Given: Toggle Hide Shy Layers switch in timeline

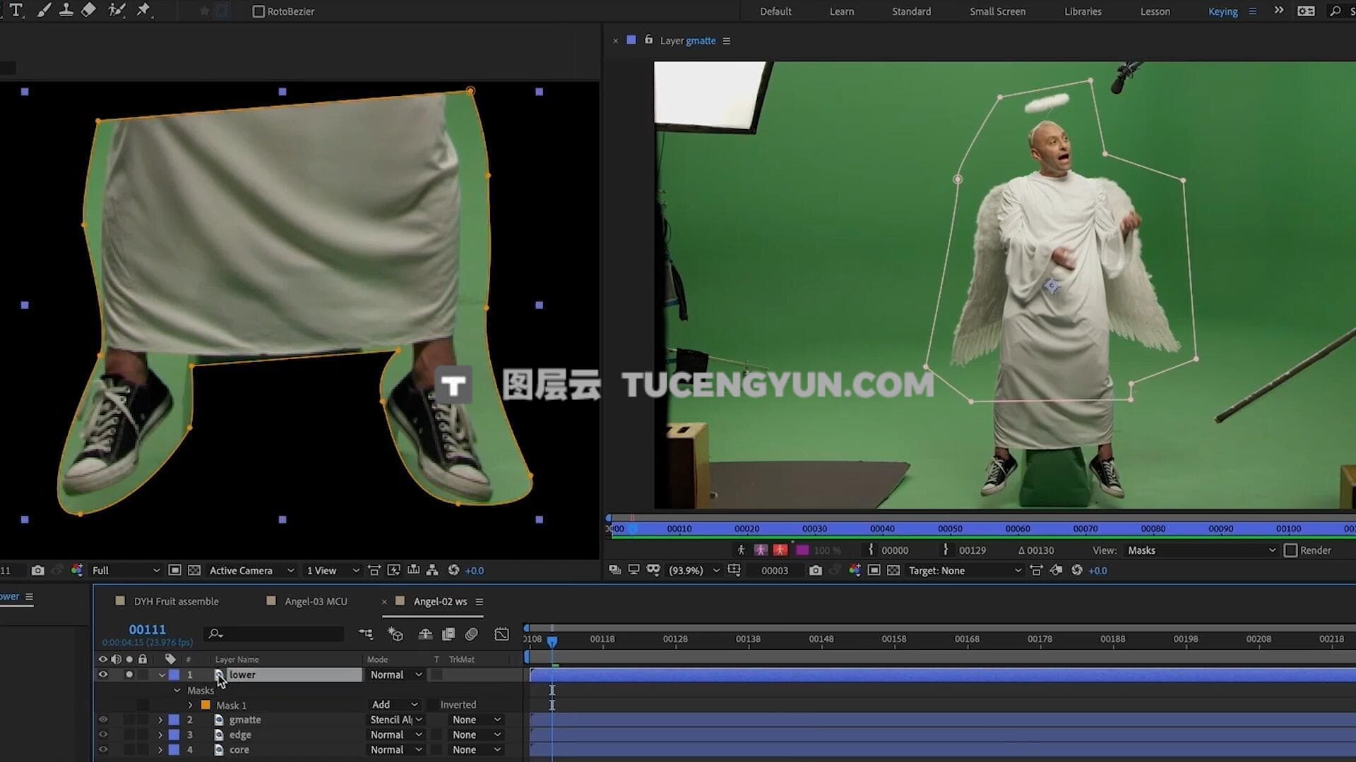Looking at the screenshot, I should [425, 634].
